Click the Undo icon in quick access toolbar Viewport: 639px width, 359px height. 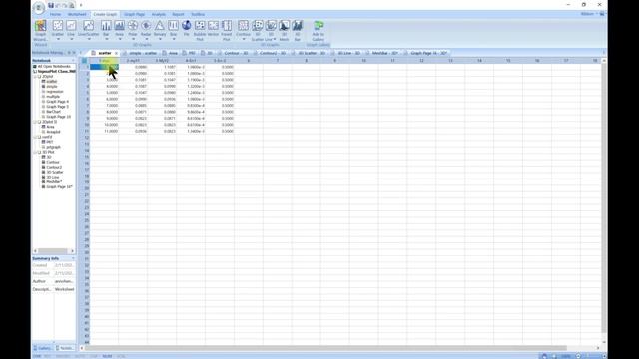tap(58, 5)
